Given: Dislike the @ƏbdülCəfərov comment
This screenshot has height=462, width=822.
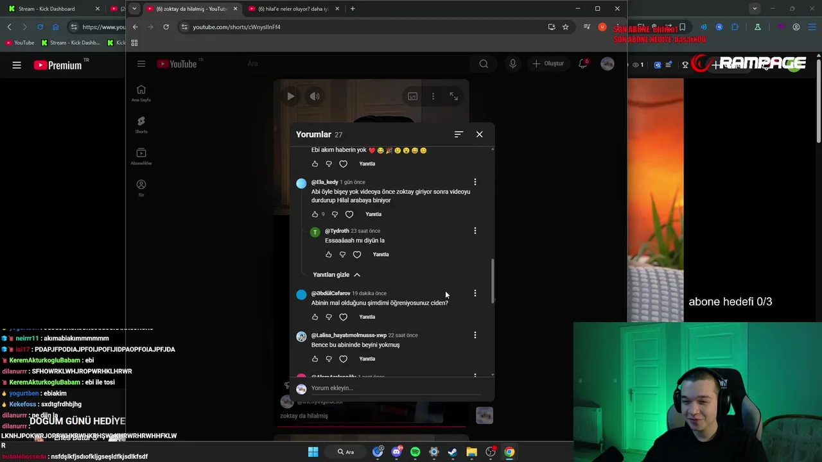Looking at the screenshot, I should [x=329, y=317].
